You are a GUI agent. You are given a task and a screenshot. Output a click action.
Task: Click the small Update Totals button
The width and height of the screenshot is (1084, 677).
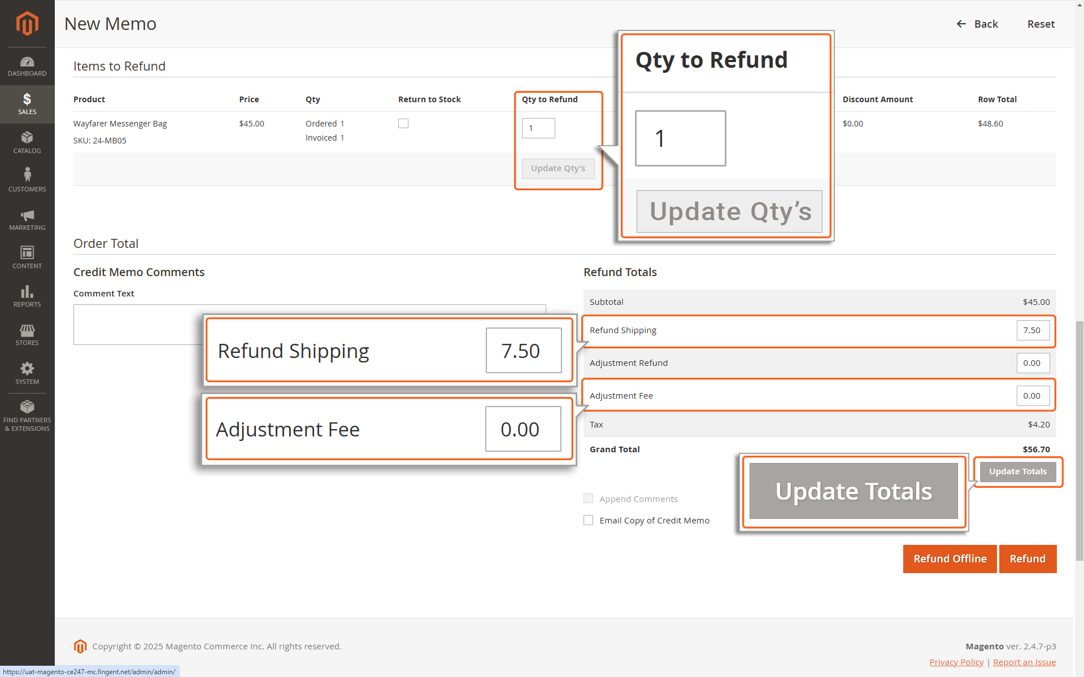click(x=1018, y=471)
